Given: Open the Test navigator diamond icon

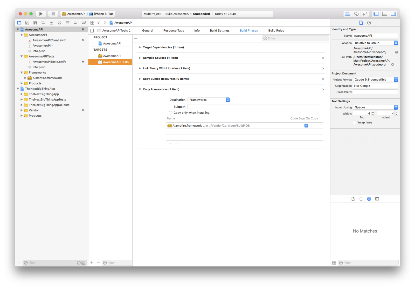Looking at the screenshot, I should point(59,23).
